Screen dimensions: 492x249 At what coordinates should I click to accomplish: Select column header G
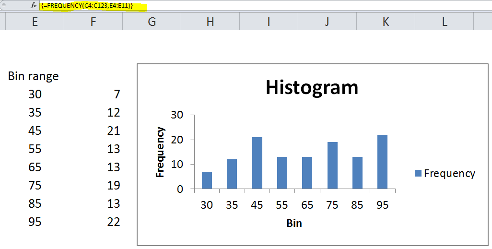coord(152,22)
